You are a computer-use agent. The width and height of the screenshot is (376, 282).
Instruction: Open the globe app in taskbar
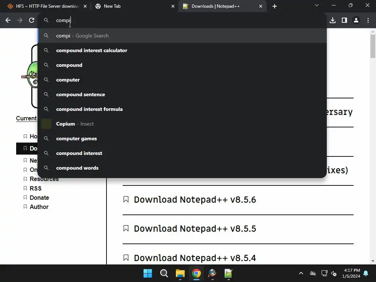coord(212,273)
